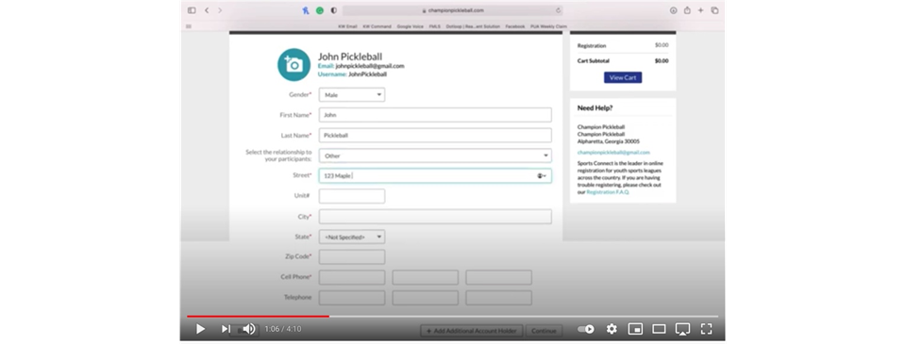Open the relationship to participants dropdown
The image size is (906, 344).
435,156
